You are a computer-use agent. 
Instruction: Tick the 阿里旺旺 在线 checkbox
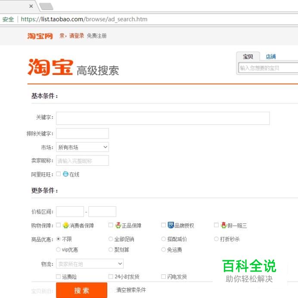[58, 174]
